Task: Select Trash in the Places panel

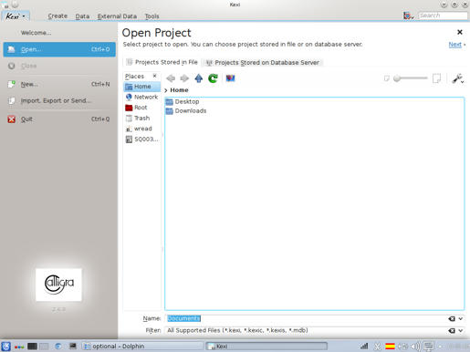Action: (142, 119)
